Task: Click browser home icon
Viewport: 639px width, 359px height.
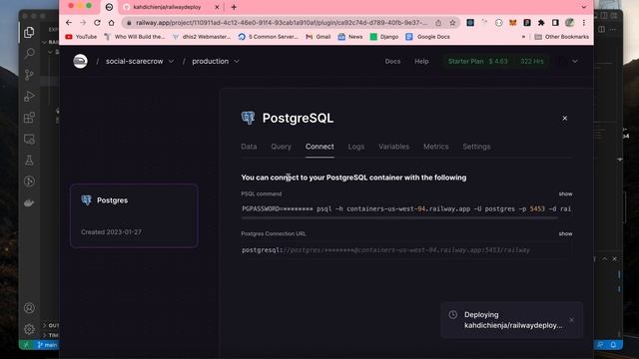Action: click(111, 23)
